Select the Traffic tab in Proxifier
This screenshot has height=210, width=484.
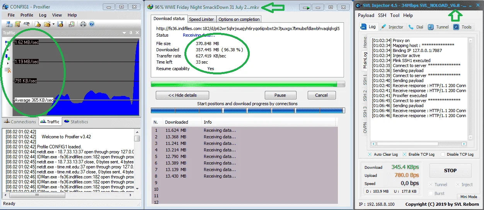click(x=50, y=122)
